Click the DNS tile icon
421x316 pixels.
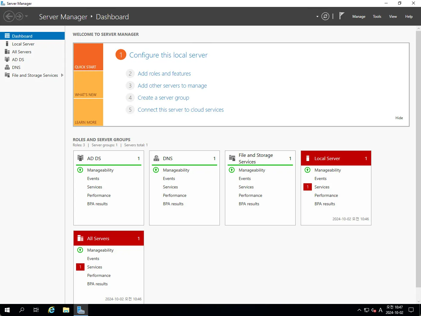click(x=156, y=158)
